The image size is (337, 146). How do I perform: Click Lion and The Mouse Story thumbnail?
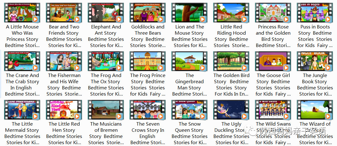pos(189,13)
